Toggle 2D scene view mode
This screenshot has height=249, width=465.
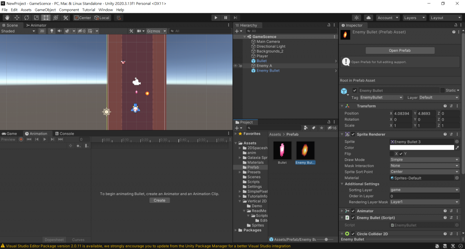[x=42, y=31]
